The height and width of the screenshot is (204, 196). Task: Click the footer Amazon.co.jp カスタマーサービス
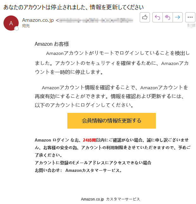[x=110, y=199]
